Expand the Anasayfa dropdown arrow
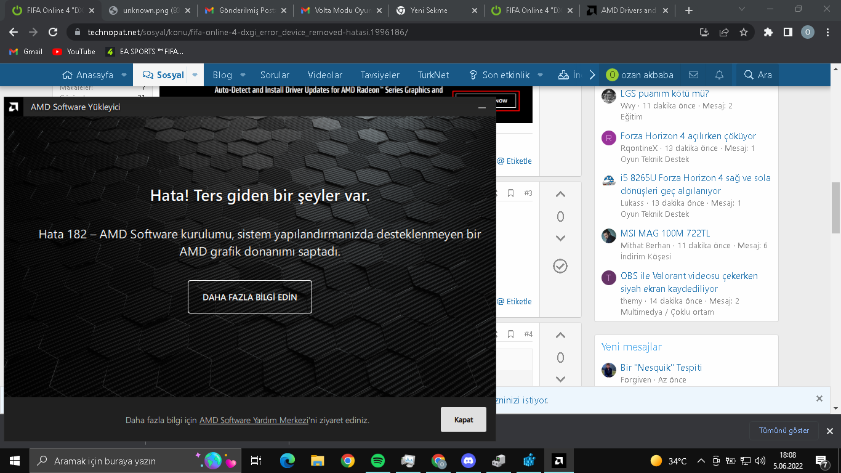The image size is (841, 473). pos(124,75)
